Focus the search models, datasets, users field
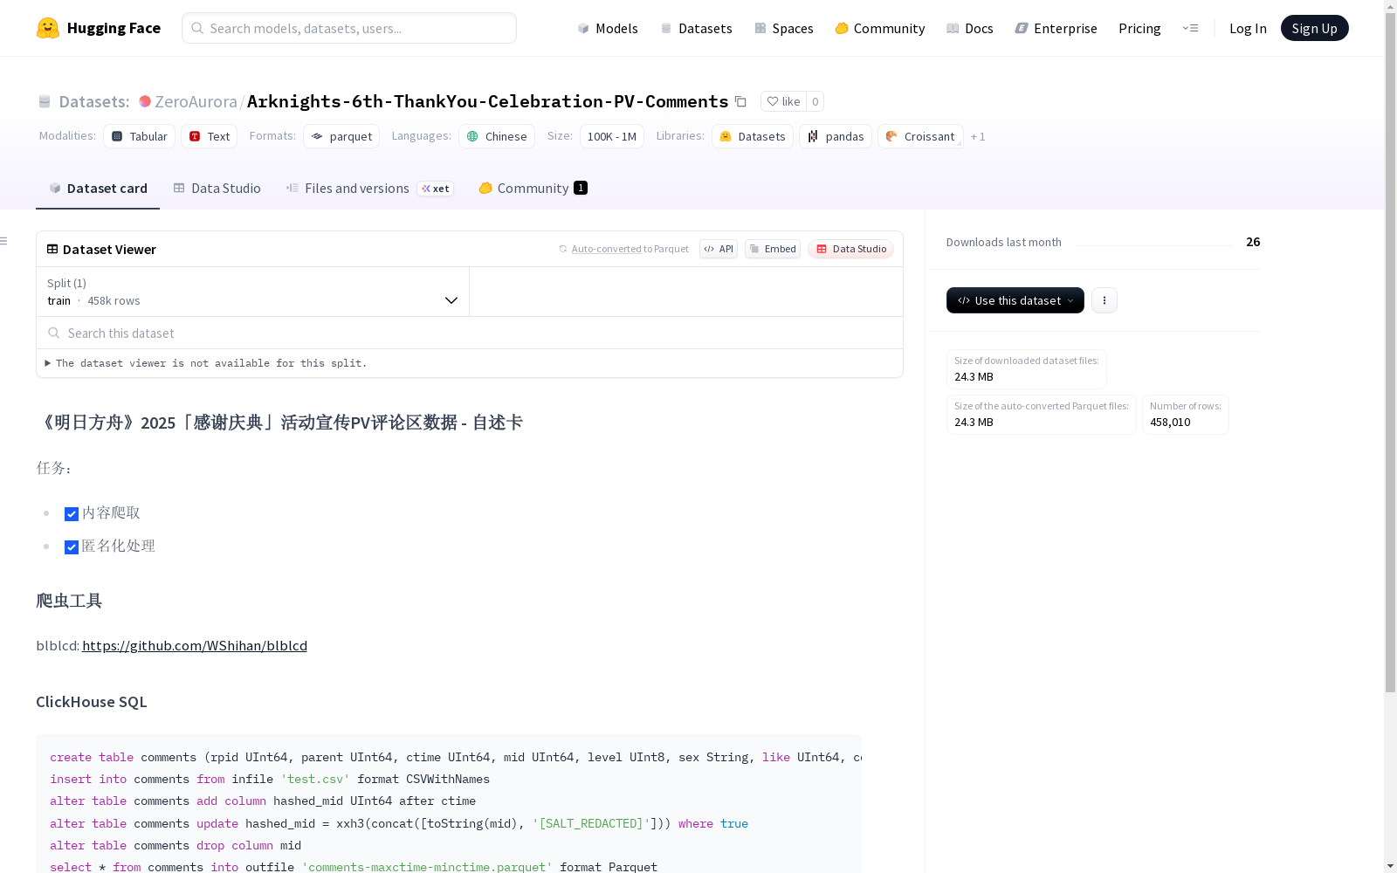Viewport: 1397px width, 873px height. [349, 28]
